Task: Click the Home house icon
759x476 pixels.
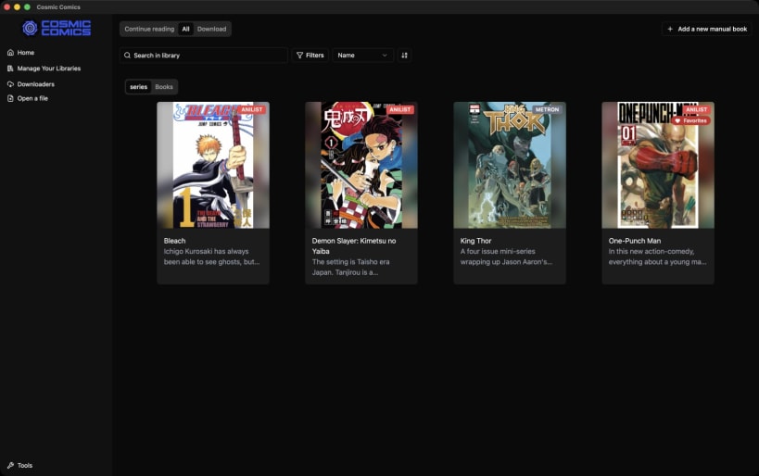Action: [10, 52]
